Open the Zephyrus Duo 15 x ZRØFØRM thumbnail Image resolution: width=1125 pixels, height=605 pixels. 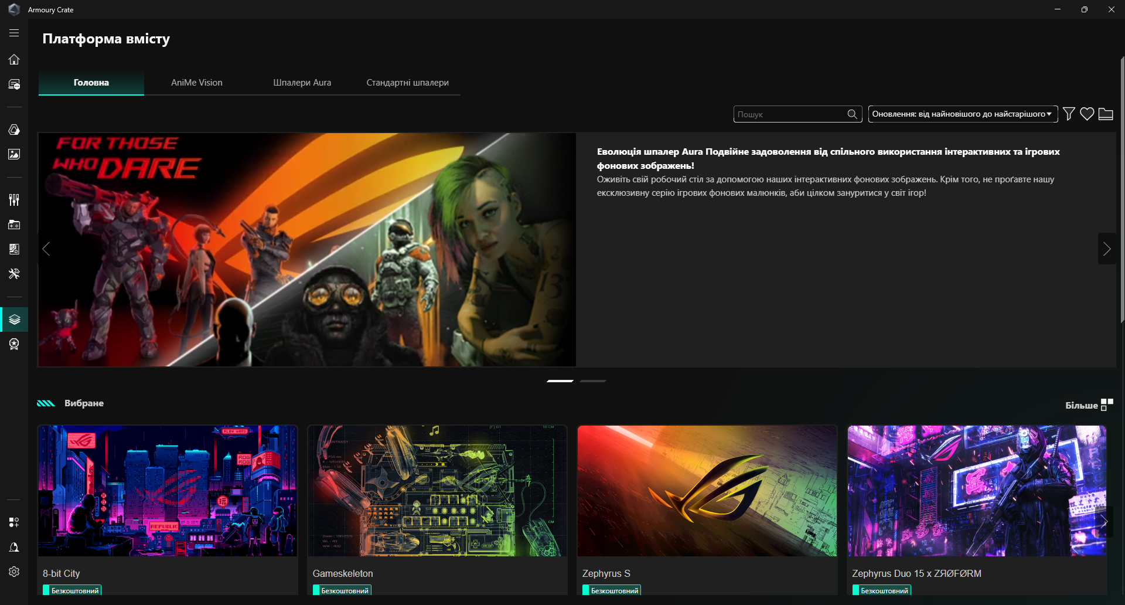point(977,491)
